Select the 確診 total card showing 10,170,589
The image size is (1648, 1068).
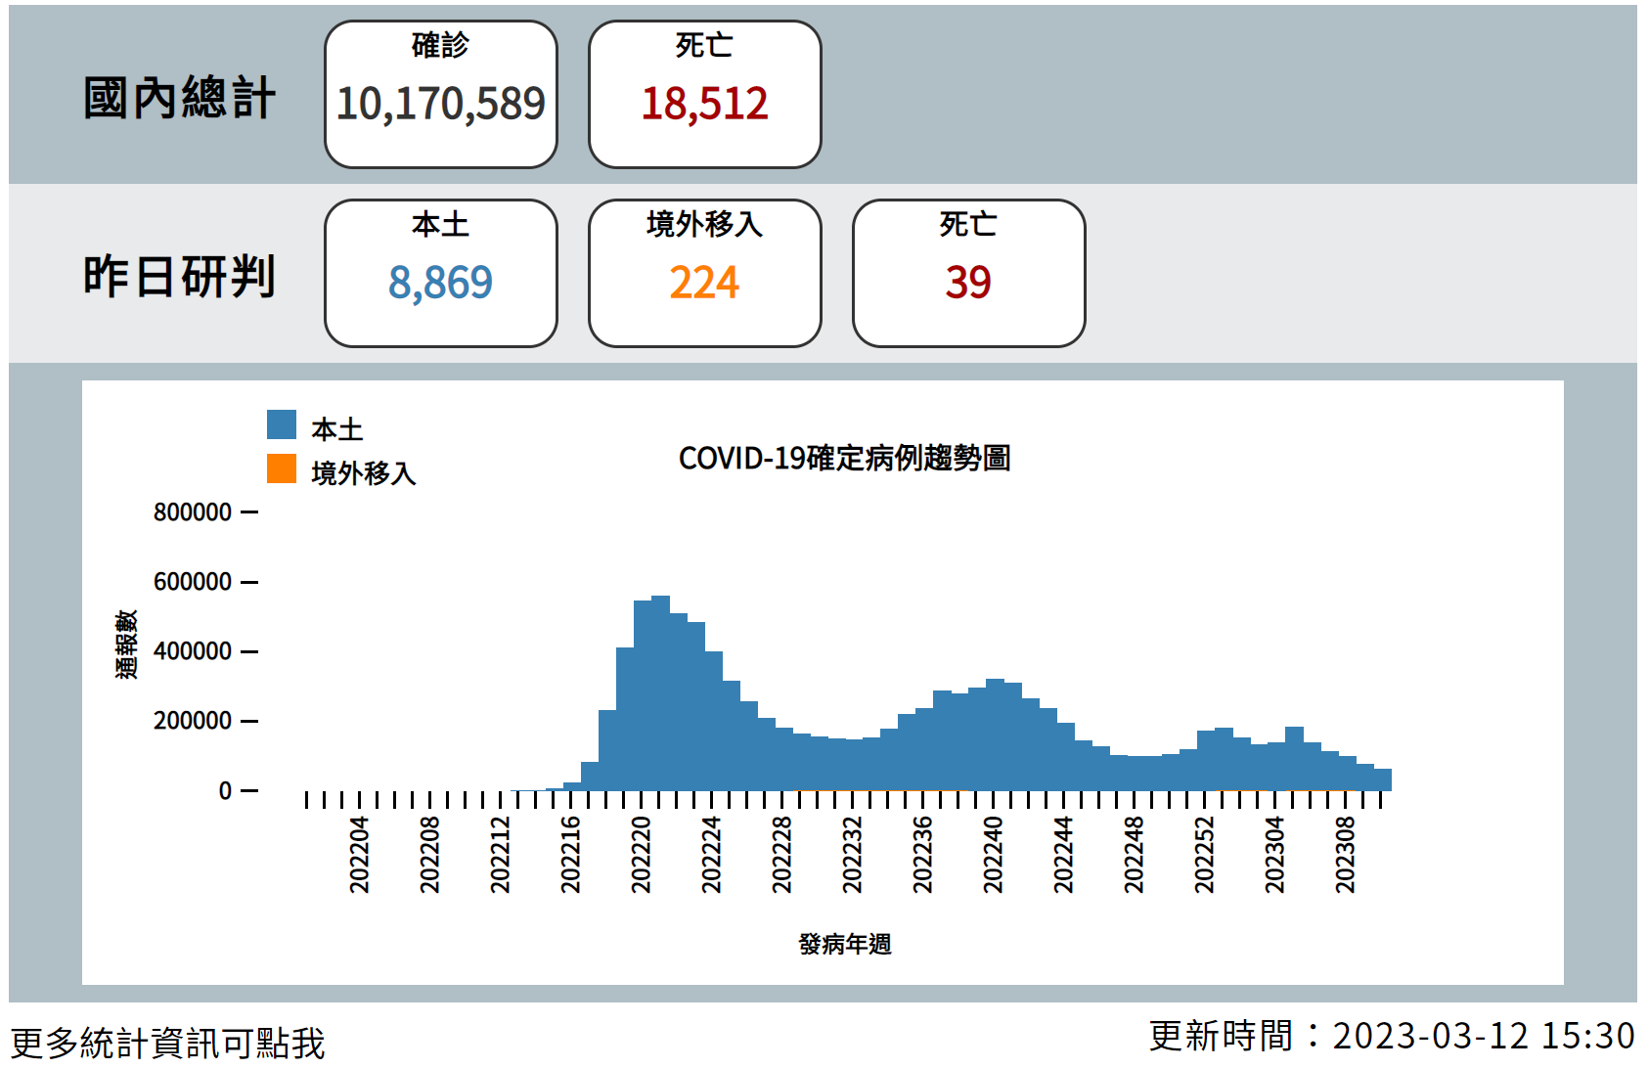[441, 95]
